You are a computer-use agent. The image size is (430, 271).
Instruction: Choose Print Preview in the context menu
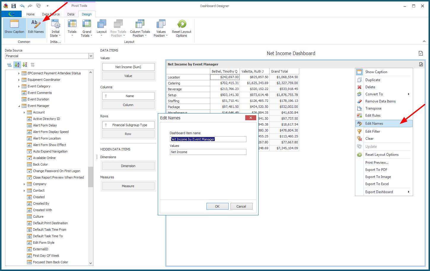pos(384,163)
